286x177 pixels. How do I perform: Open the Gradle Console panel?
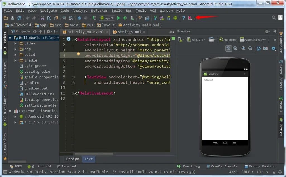pyautogui.click(x=222, y=166)
